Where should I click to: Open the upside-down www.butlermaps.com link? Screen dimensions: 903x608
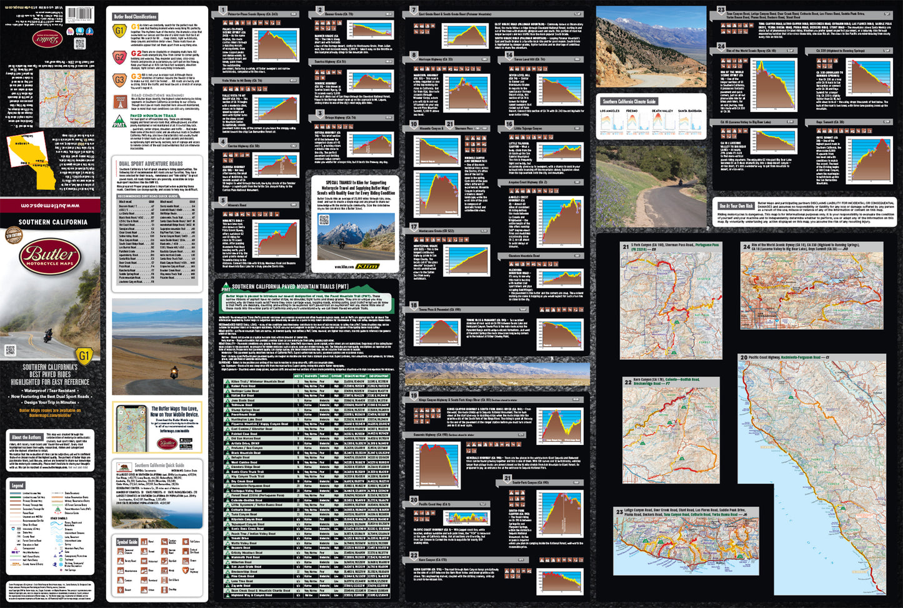tap(49, 205)
